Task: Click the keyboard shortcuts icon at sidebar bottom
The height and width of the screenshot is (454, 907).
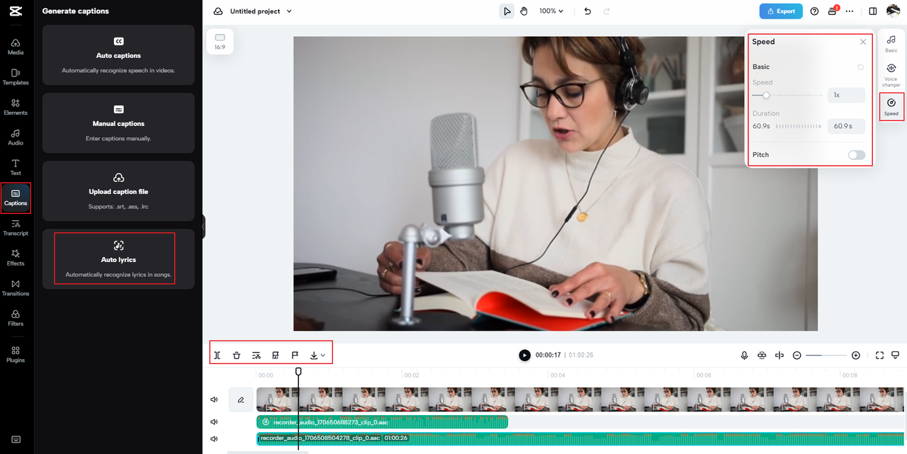Action: (16, 439)
